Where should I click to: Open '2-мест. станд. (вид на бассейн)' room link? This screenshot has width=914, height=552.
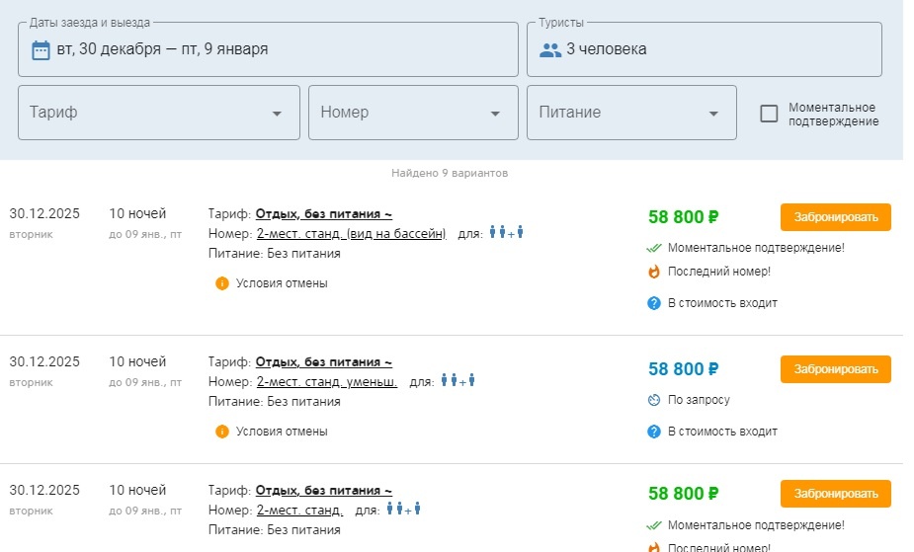pyautogui.click(x=351, y=234)
